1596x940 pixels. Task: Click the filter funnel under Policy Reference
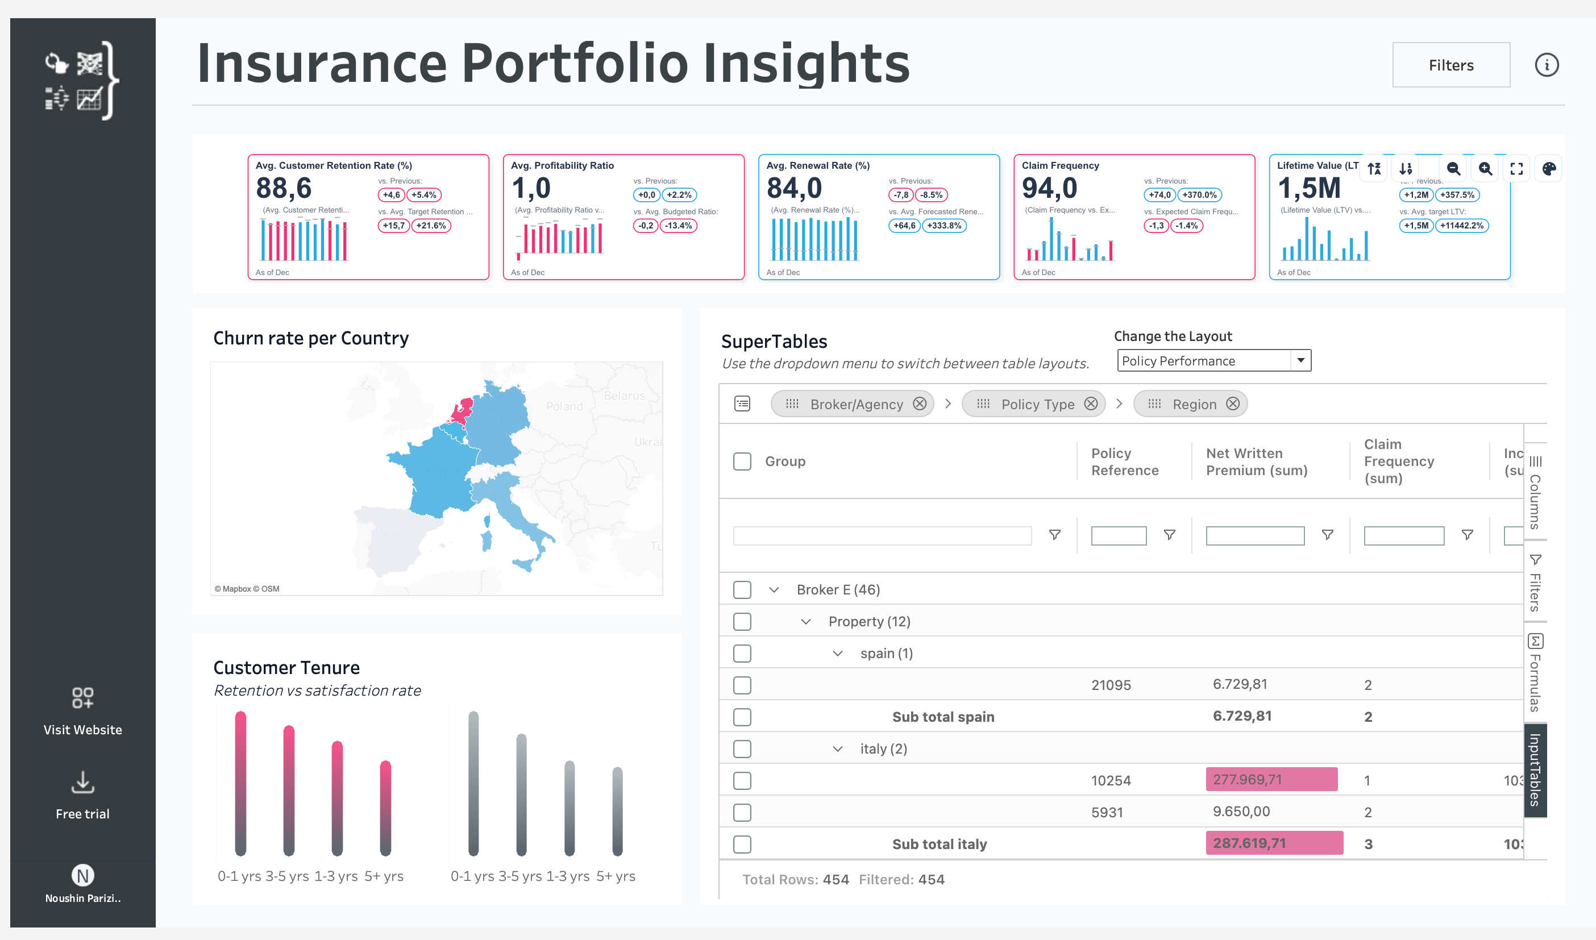click(x=1170, y=535)
